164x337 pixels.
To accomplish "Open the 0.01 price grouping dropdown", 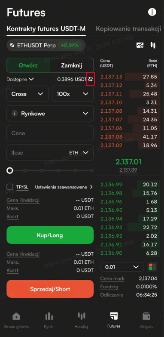I will tap(122, 267).
